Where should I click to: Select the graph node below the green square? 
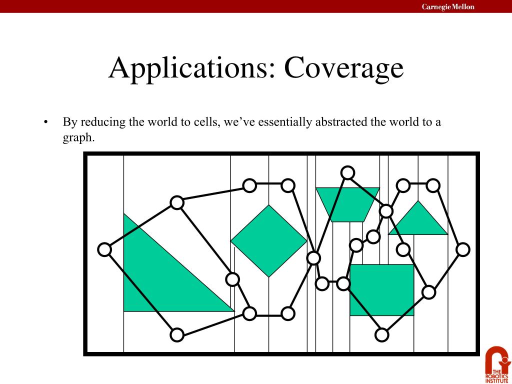381,335
